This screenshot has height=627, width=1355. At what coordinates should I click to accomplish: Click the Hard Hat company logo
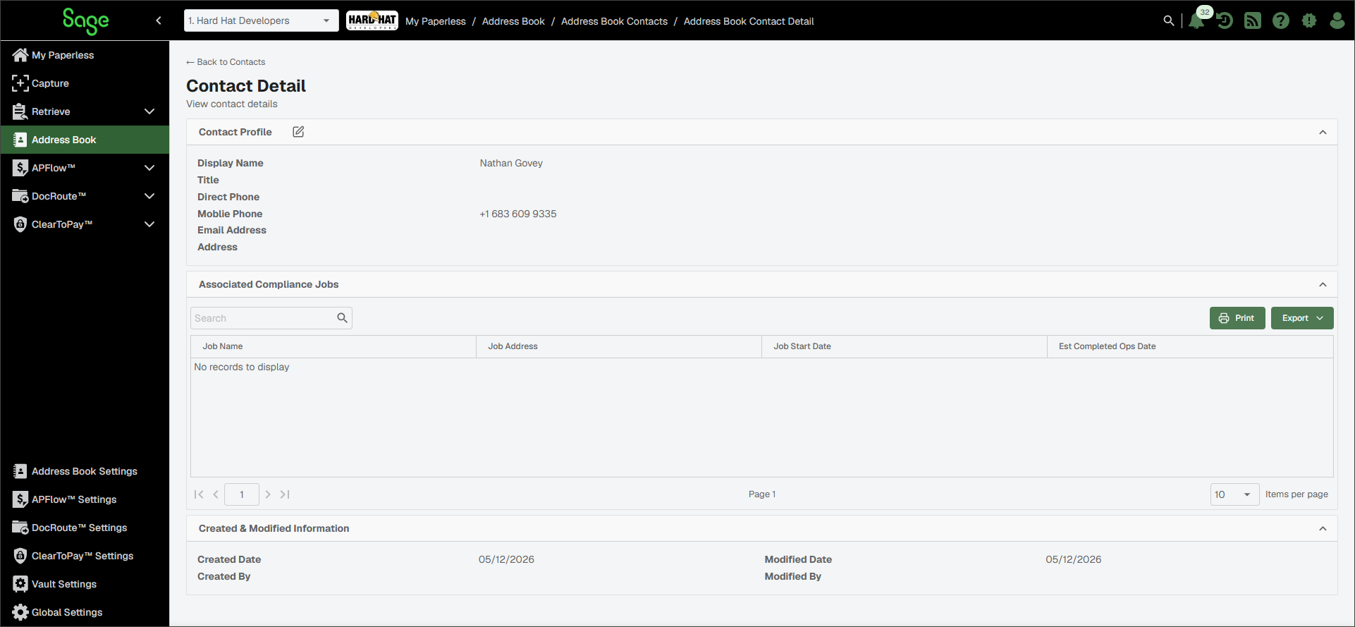coord(372,20)
